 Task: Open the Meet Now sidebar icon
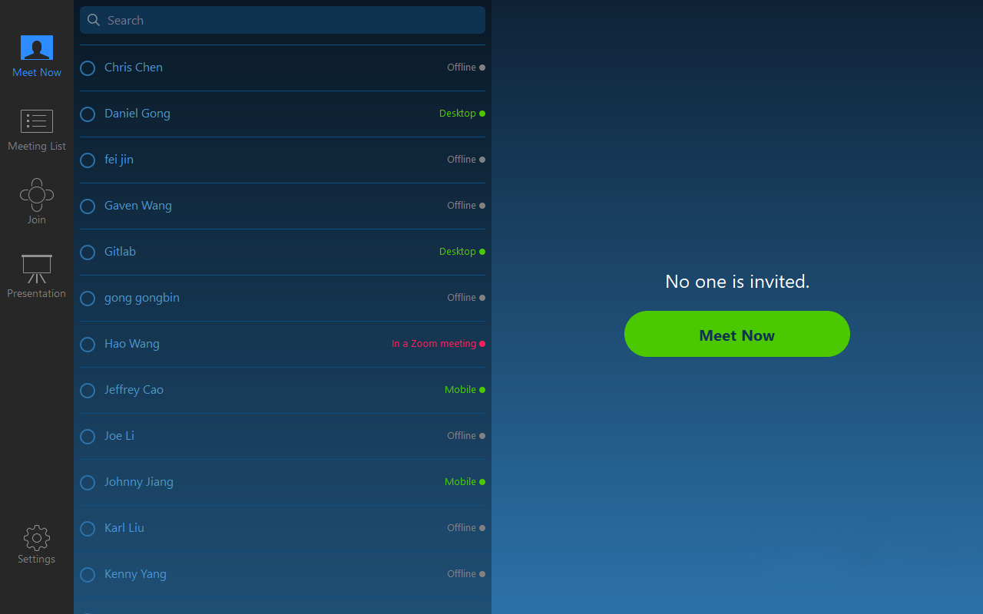(x=37, y=48)
